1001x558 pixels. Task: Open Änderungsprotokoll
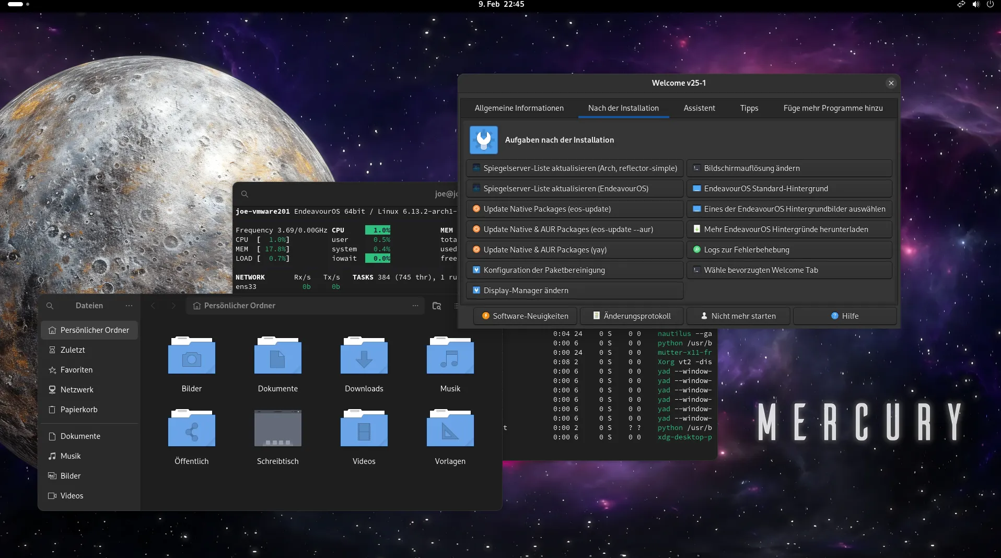click(x=632, y=316)
